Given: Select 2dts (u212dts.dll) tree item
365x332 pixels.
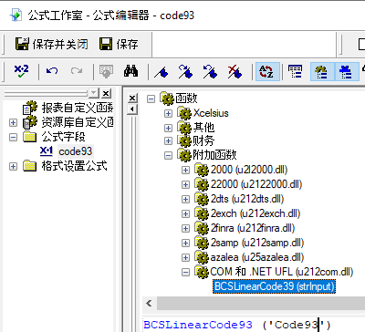Looking at the screenshot, I should click(x=247, y=199).
